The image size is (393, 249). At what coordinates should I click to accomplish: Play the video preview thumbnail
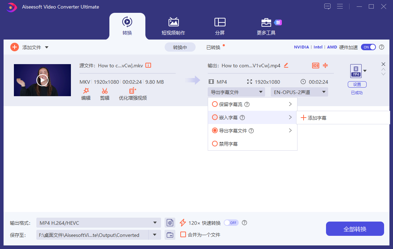[x=42, y=80]
